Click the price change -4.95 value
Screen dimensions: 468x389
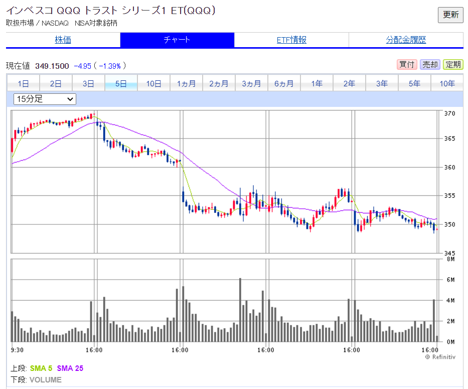tap(82, 66)
